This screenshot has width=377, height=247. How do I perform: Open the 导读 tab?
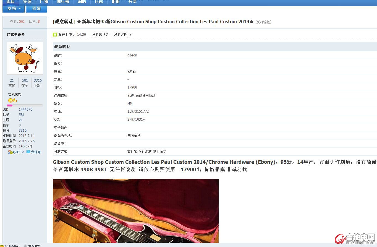[x=27, y=2]
